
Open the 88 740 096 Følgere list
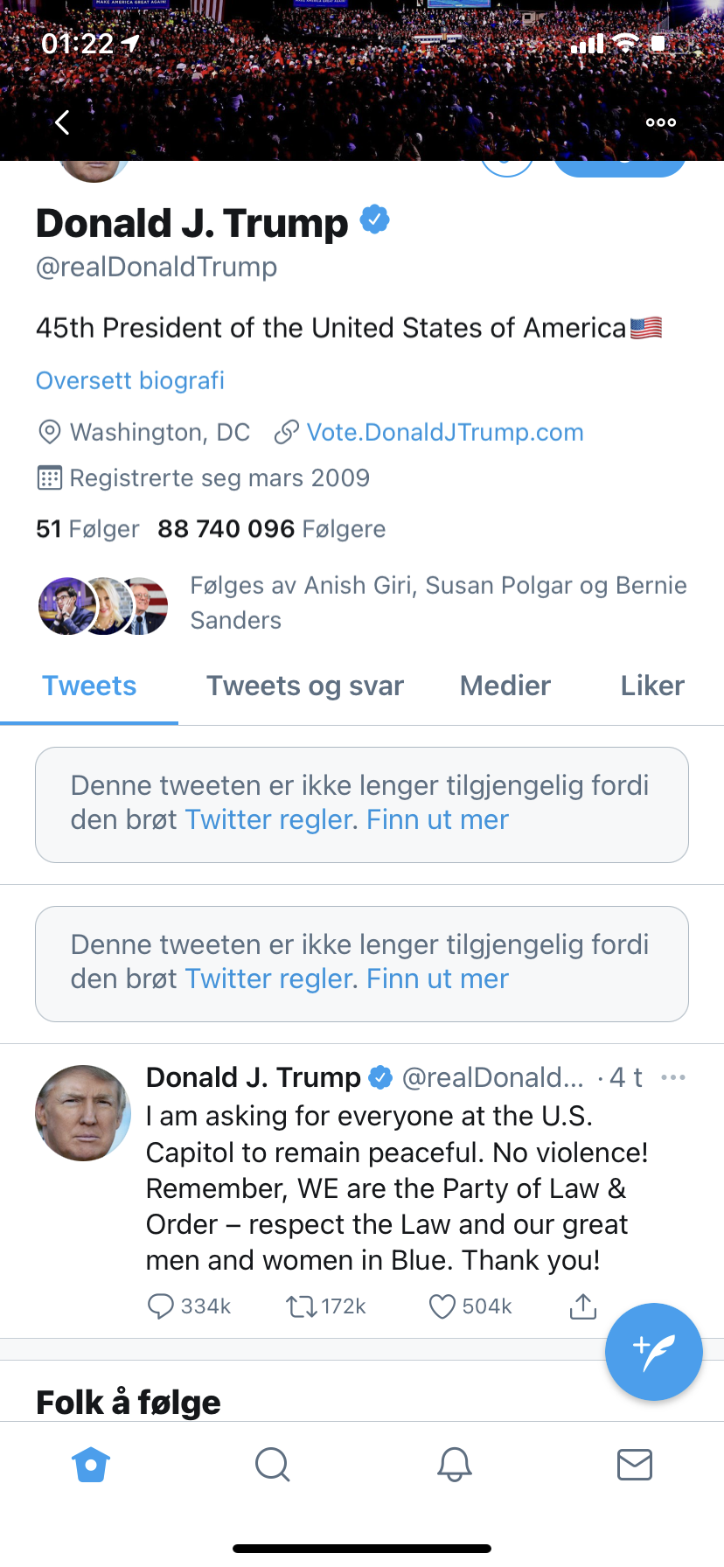(x=272, y=529)
